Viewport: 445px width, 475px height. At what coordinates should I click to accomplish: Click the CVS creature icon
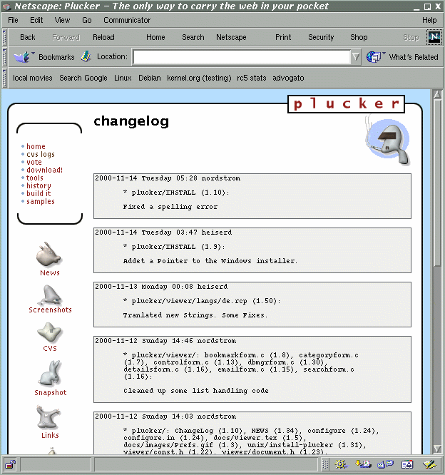point(49,332)
